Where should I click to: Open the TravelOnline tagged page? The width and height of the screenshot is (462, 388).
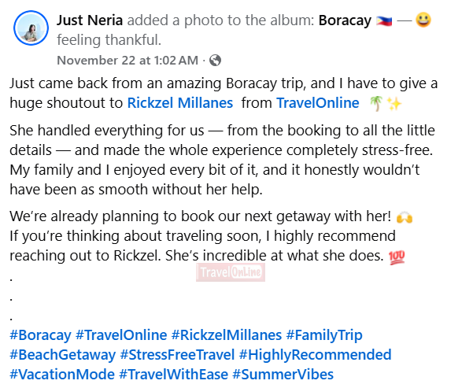pos(318,103)
